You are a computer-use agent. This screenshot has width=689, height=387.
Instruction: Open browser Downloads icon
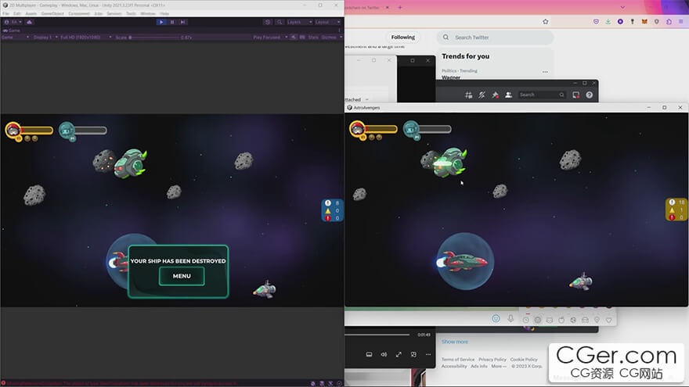tap(608, 22)
